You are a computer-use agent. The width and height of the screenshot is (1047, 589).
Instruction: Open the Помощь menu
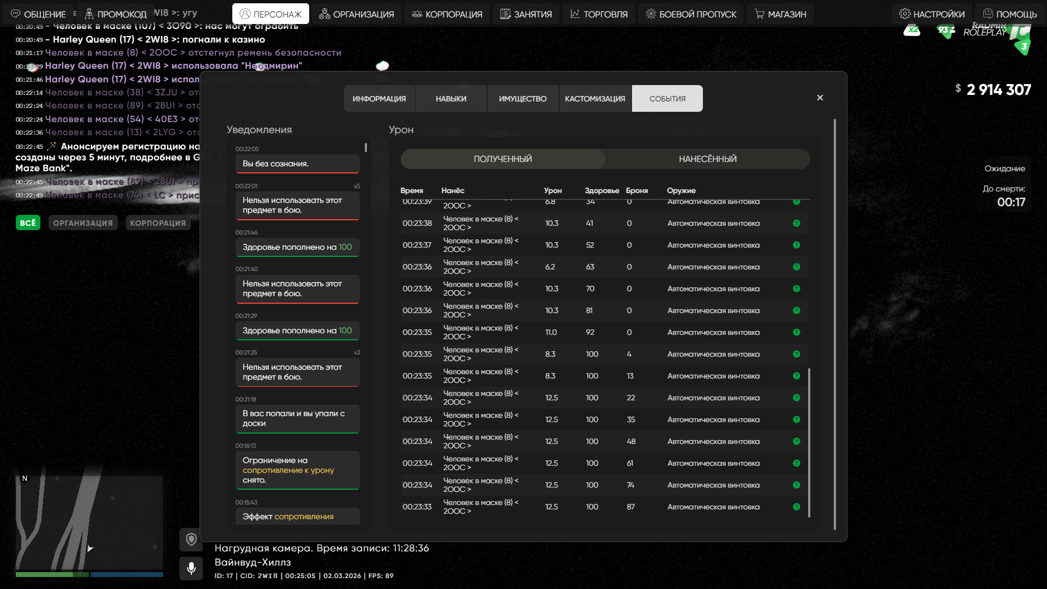(1009, 14)
